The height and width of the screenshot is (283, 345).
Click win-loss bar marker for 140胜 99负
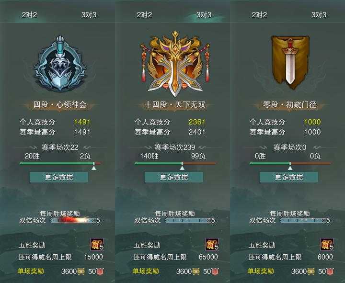tap(182, 166)
